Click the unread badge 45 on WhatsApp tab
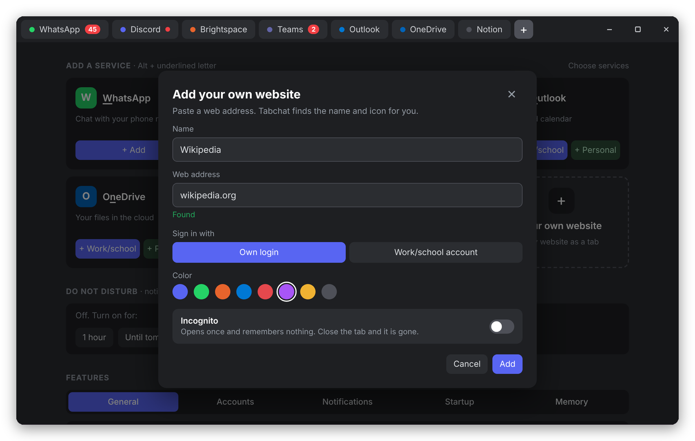 [93, 29]
